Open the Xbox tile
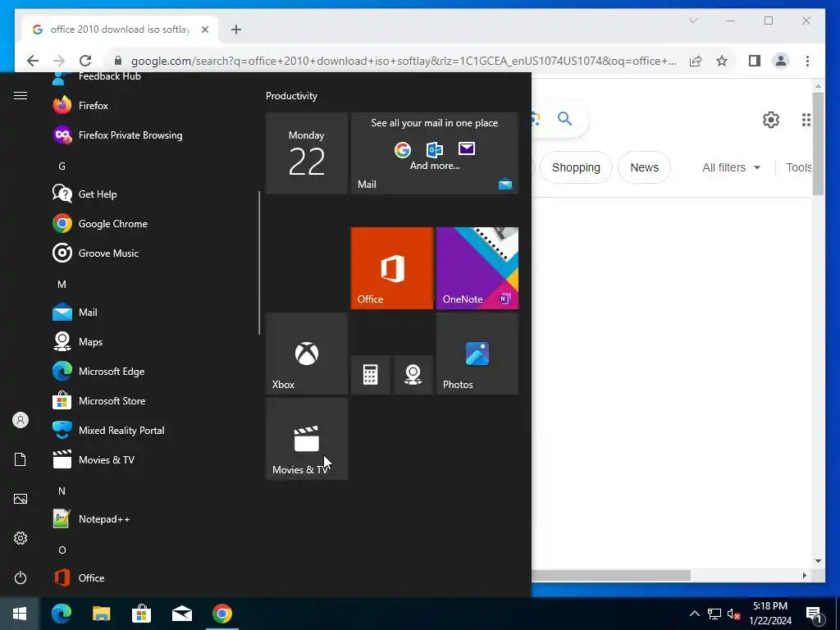This screenshot has width=840, height=630. coord(307,354)
